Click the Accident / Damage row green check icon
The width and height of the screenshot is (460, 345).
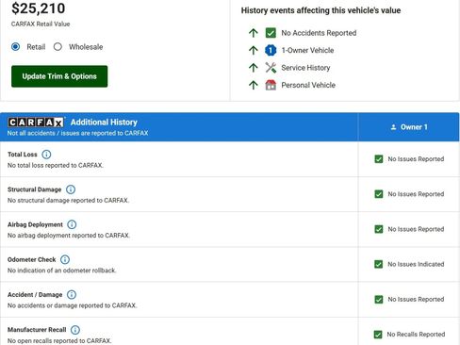coord(379,300)
